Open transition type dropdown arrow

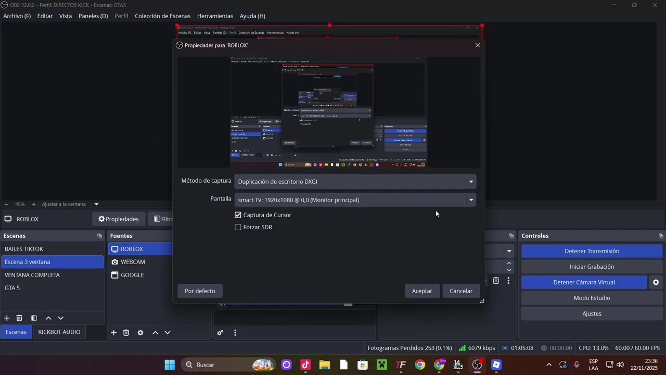click(x=509, y=251)
